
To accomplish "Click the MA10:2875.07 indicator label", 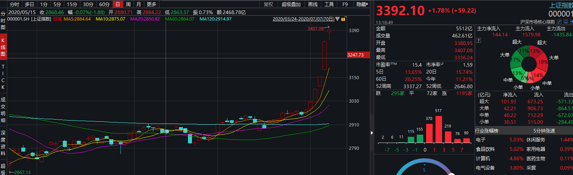I will [110, 19].
